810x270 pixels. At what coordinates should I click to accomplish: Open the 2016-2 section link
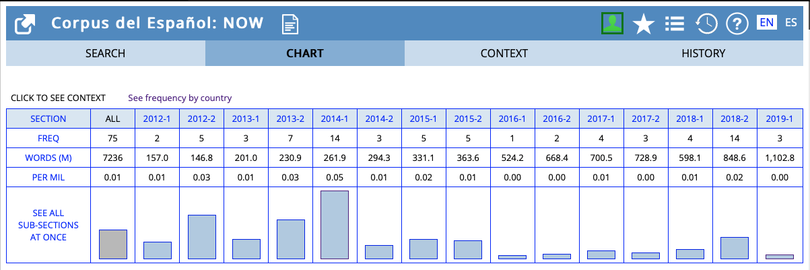(x=557, y=119)
